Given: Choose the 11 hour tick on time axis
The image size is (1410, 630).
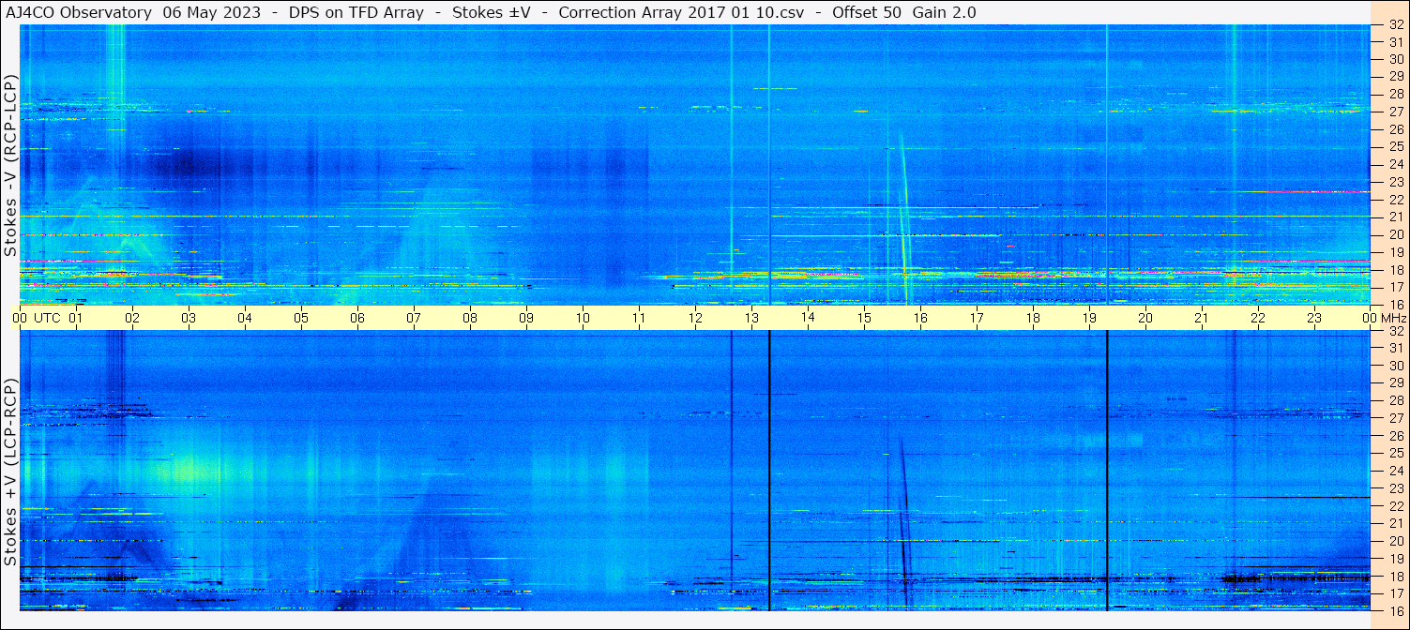Looking at the screenshot, I should [x=639, y=318].
